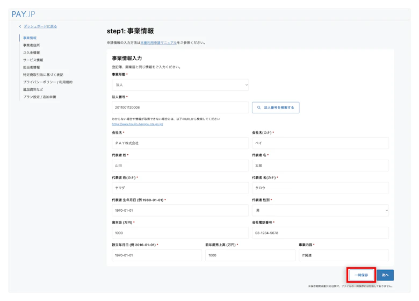Click the 会社電話番号 input field

[320, 233]
